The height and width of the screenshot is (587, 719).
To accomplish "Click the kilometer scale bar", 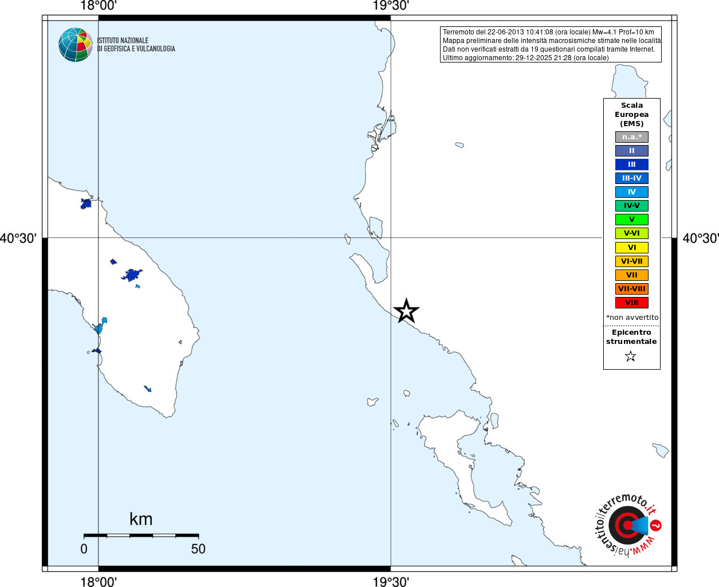I will pos(141,535).
